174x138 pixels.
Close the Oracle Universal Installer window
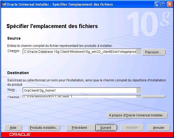pyautogui.click(x=170, y=5)
